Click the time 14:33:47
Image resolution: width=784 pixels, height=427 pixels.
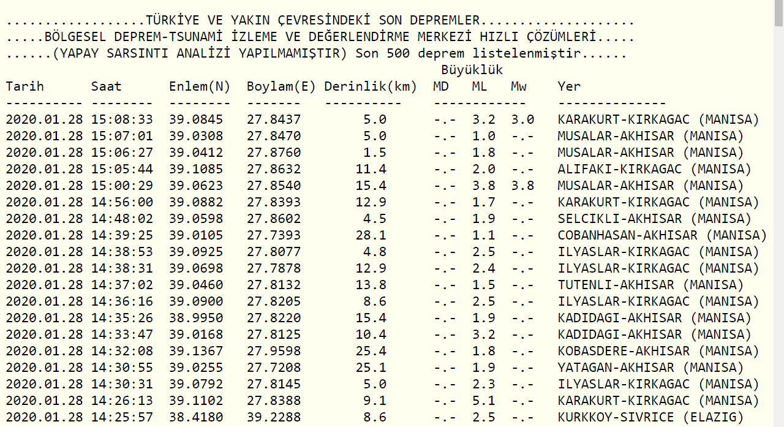(122, 334)
